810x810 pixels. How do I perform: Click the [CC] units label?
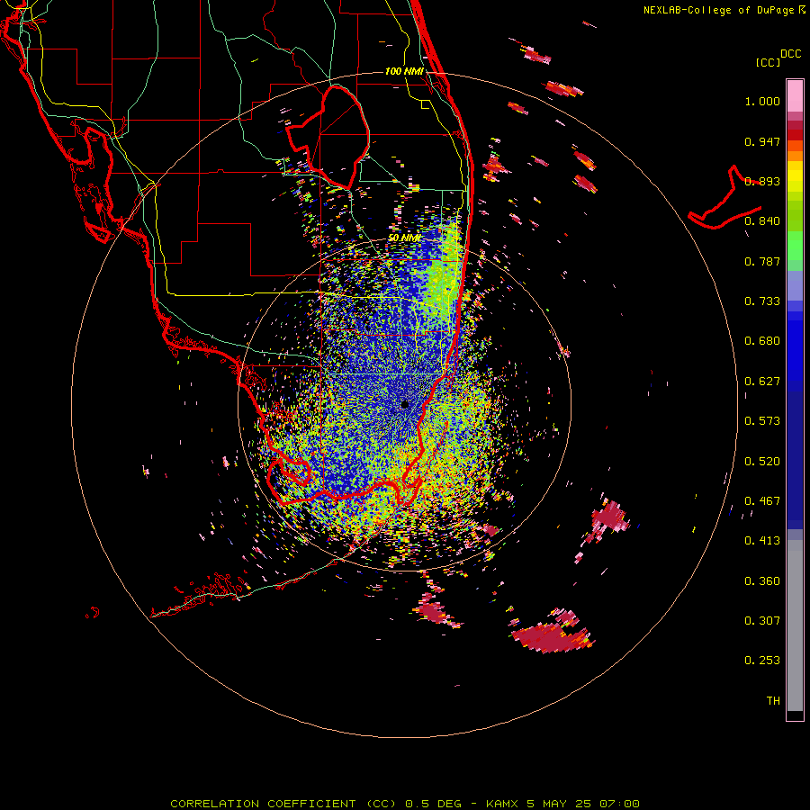[769, 62]
